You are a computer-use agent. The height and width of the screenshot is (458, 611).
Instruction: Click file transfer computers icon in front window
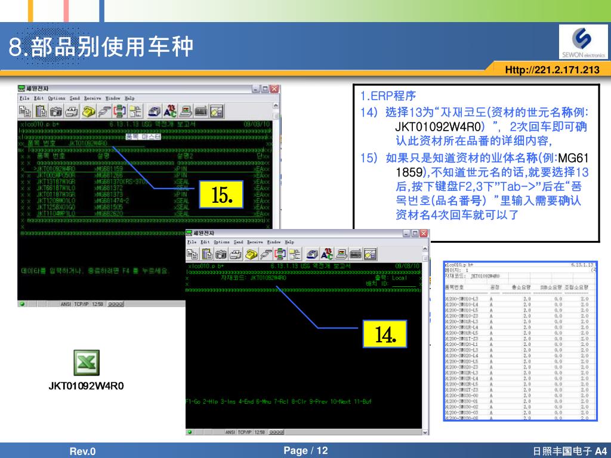tap(280, 254)
